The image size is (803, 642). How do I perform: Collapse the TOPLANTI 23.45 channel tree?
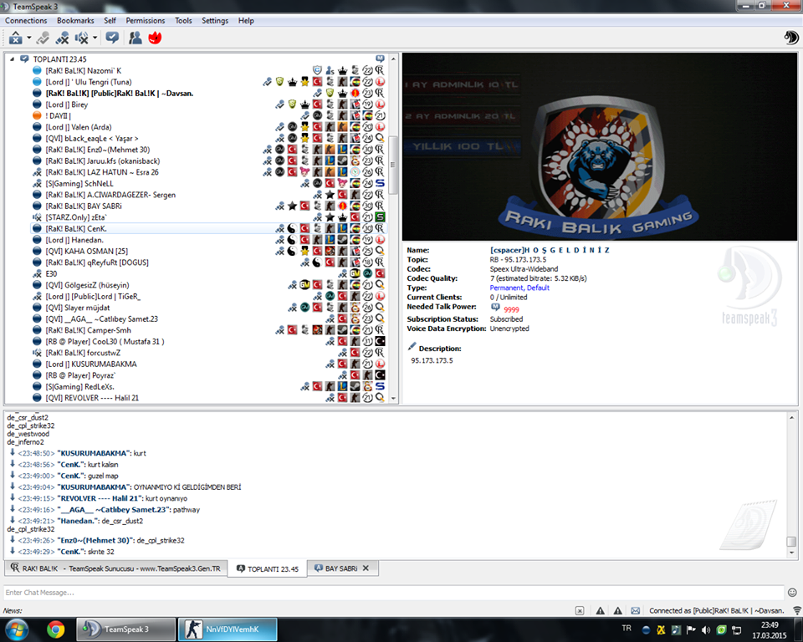(x=13, y=59)
